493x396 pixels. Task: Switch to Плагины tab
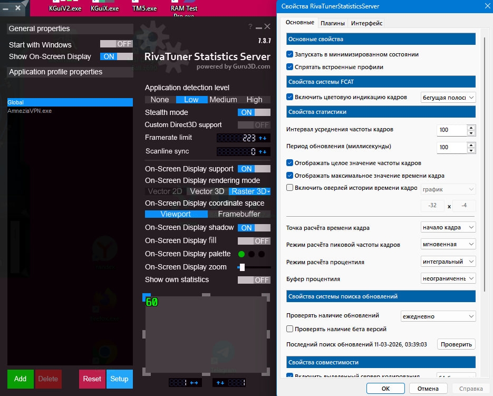tap(333, 23)
